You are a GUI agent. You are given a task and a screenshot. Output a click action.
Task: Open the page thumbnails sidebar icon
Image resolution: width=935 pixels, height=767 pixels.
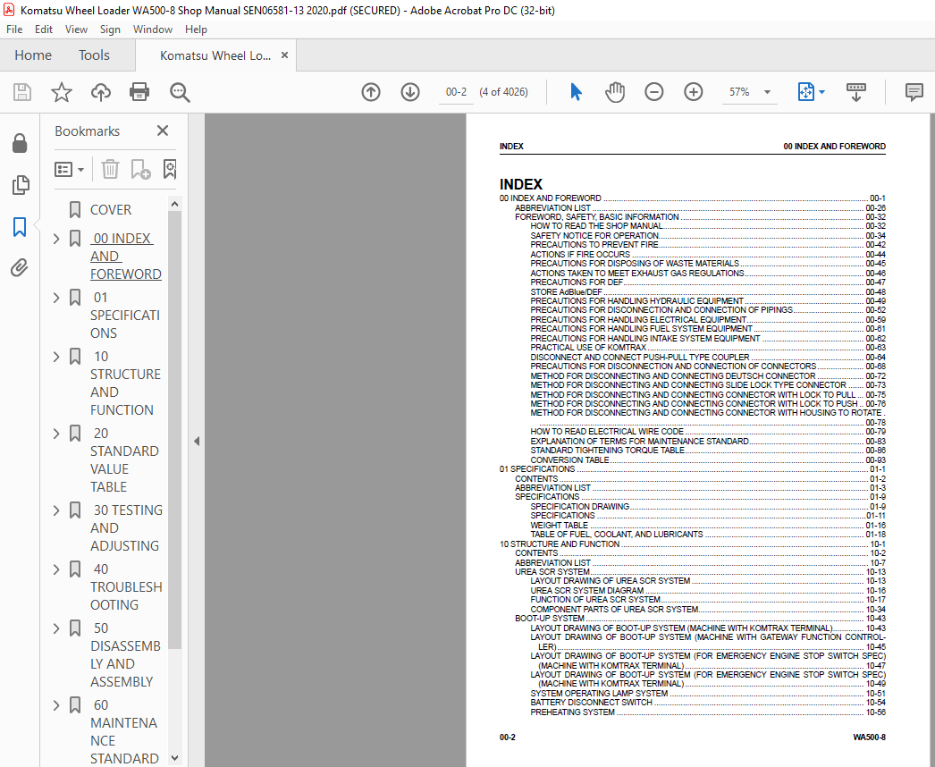tap(20, 185)
